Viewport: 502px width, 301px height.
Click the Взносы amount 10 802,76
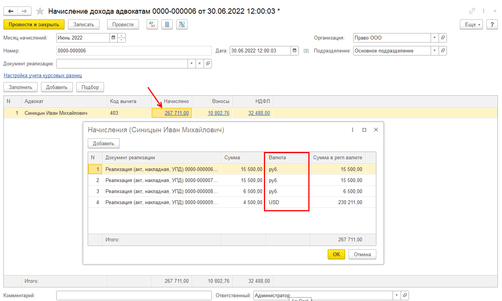(218, 113)
